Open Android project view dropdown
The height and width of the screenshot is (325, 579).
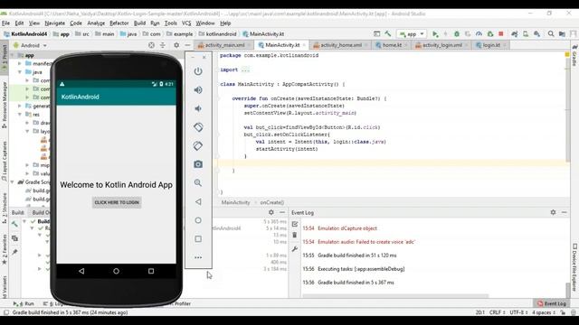[30, 45]
